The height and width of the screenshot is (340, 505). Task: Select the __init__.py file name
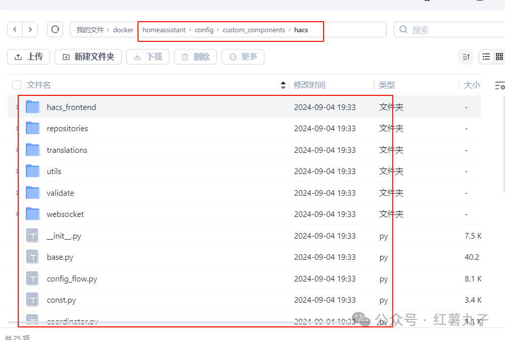click(x=64, y=236)
